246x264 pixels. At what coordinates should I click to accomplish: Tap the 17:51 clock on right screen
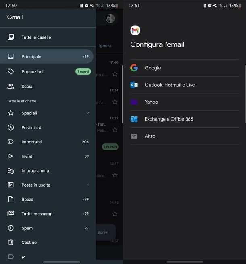(134, 6)
